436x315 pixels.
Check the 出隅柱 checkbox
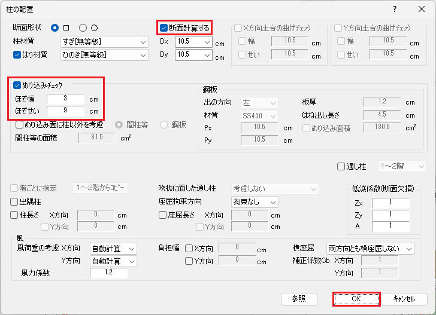coord(15,202)
